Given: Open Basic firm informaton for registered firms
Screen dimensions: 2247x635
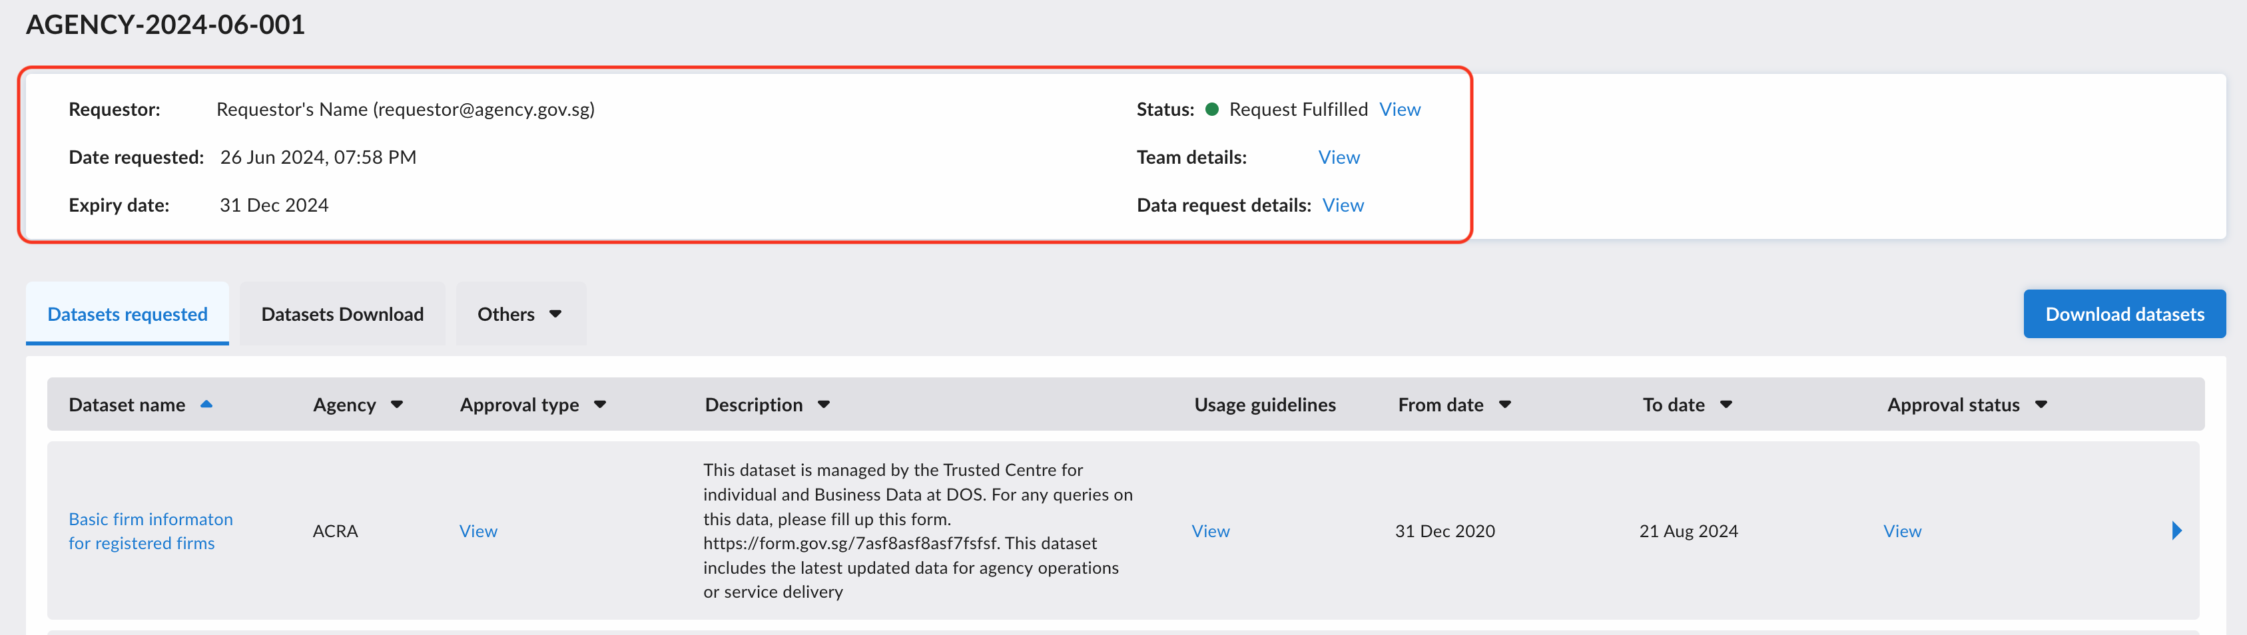Looking at the screenshot, I should pyautogui.click(x=151, y=530).
